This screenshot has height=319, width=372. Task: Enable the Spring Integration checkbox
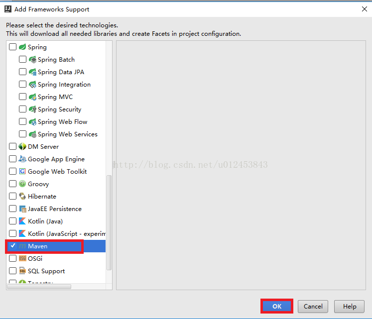pos(22,84)
